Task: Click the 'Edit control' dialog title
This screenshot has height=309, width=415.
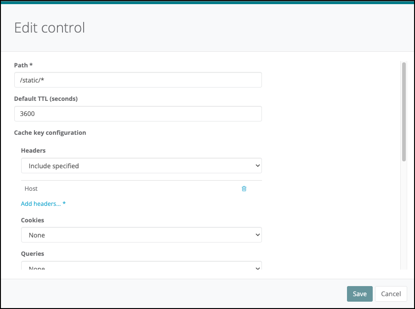Action: click(50, 28)
